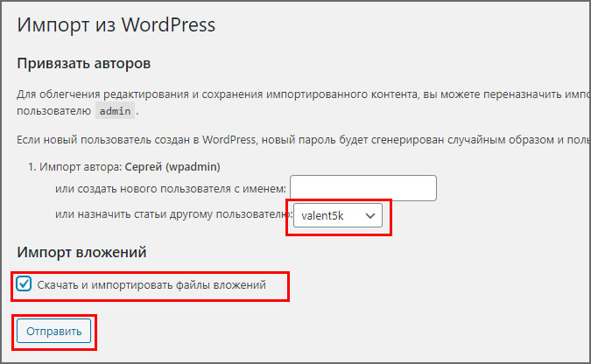
Task: Click the 'Скачать и импортировать файлы вложений' label
Action: [151, 285]
